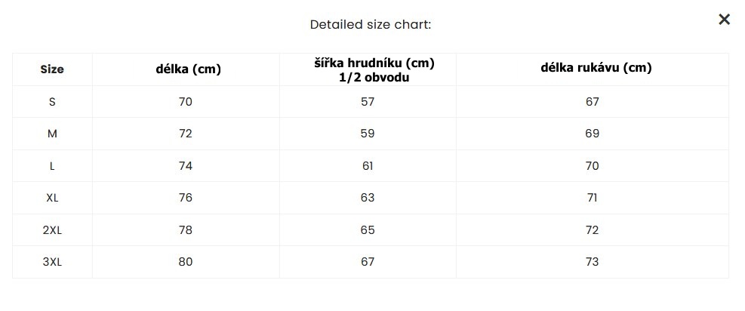Select the S size row label
Screen dimensions: 745x311
[x=52, y=102]
